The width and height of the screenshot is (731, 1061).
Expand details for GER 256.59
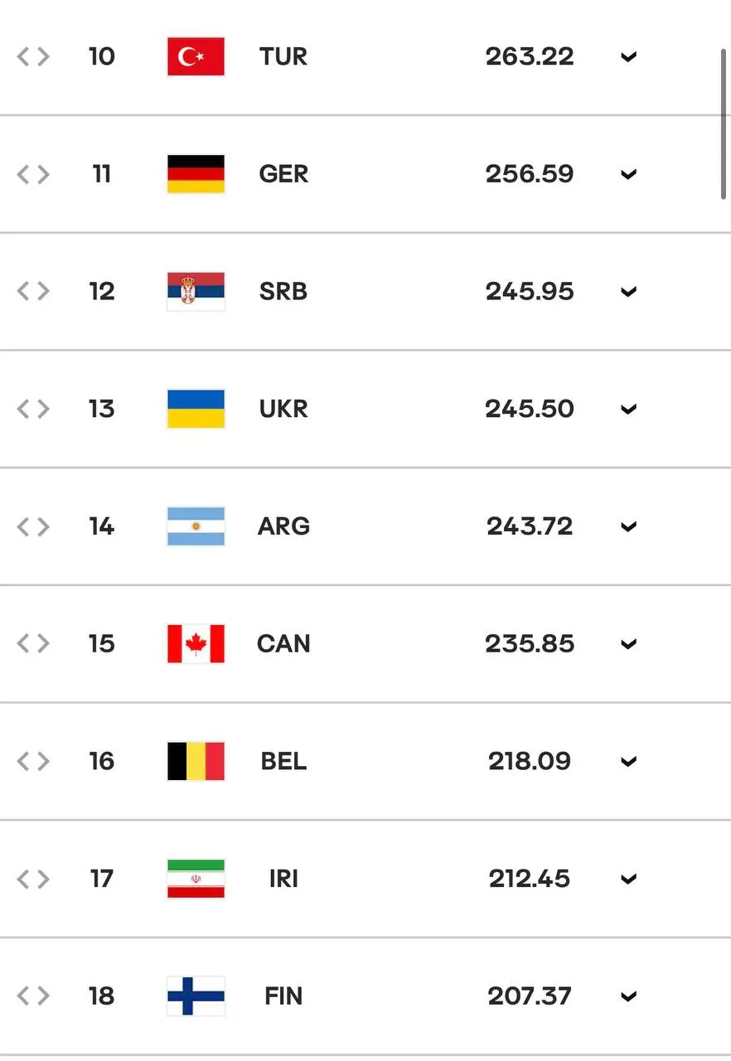coord(629,174)
